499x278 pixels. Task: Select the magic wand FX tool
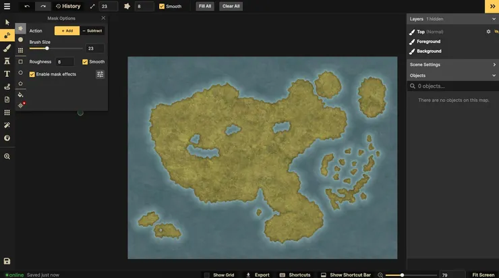pyautogui.click(x=7, y=125)
